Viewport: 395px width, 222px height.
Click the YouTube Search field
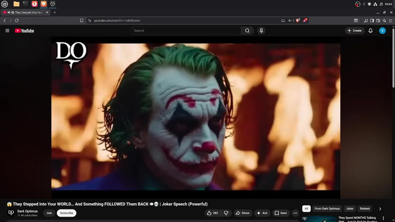[186, 31]
